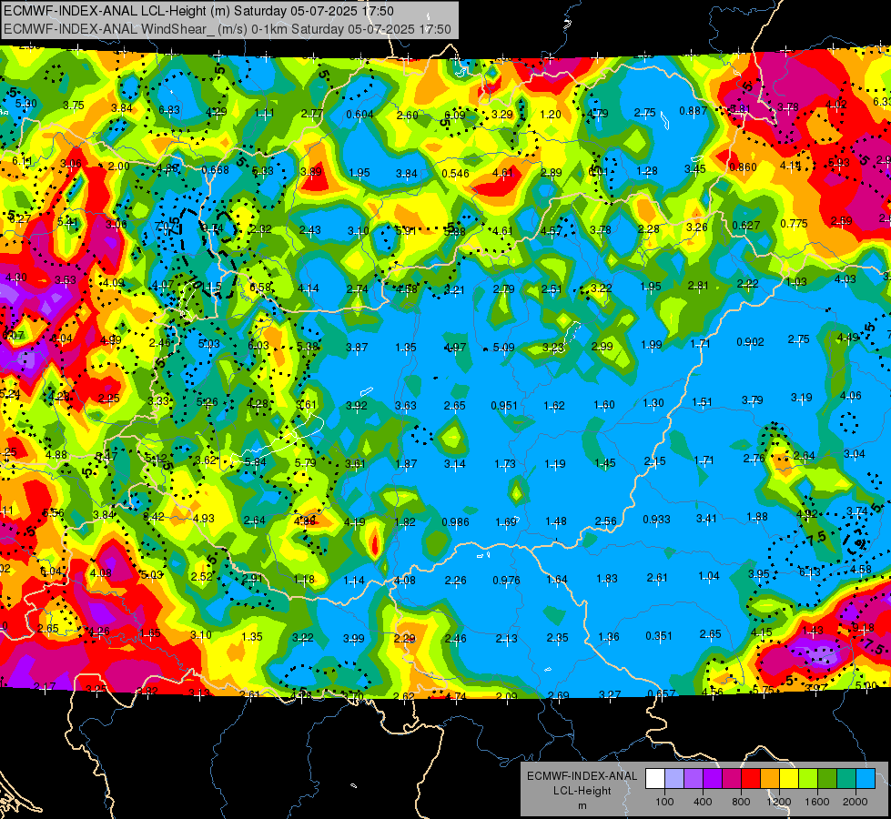Select the magenta legend swatch

coord(732,779)
